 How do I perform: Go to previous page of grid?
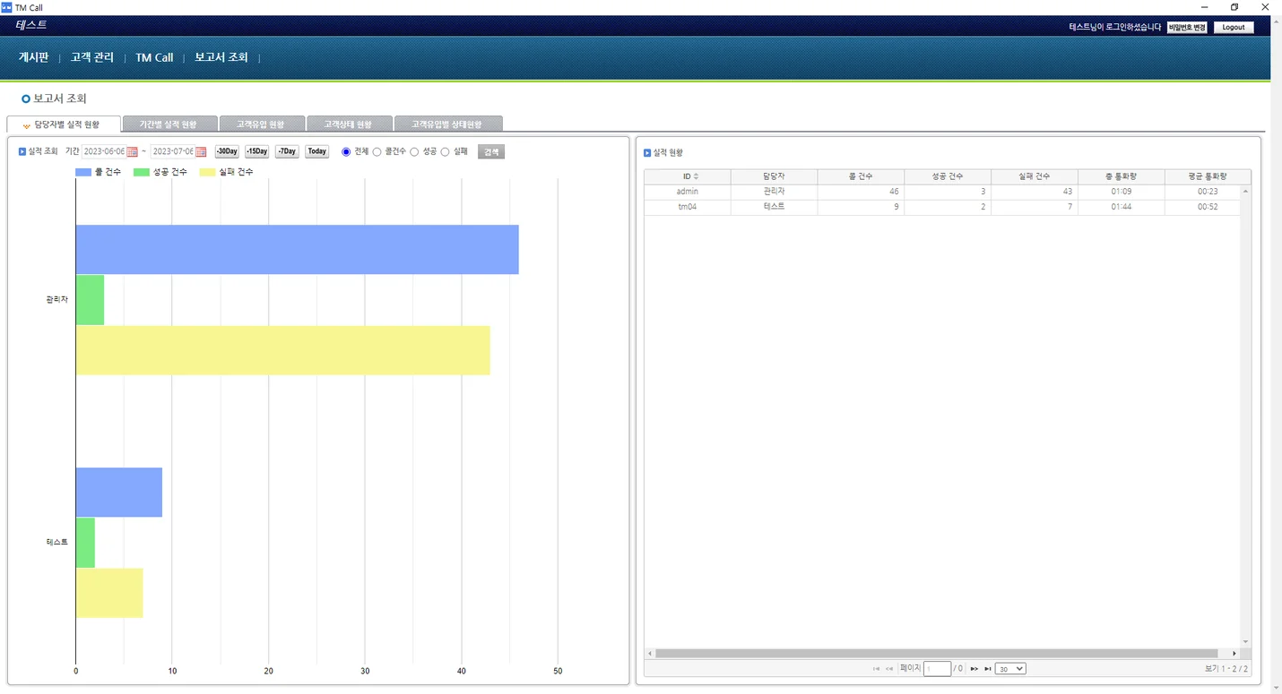889,669
